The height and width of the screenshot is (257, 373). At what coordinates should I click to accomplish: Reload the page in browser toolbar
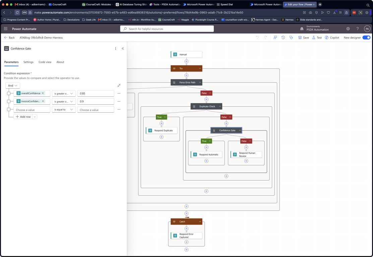17,13
